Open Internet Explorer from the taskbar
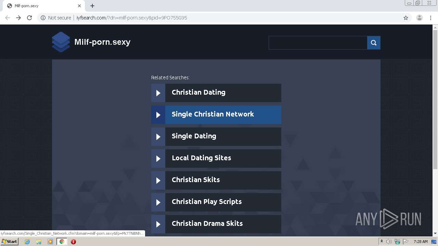This screenshot has height=246, width=438. point(27,242)
